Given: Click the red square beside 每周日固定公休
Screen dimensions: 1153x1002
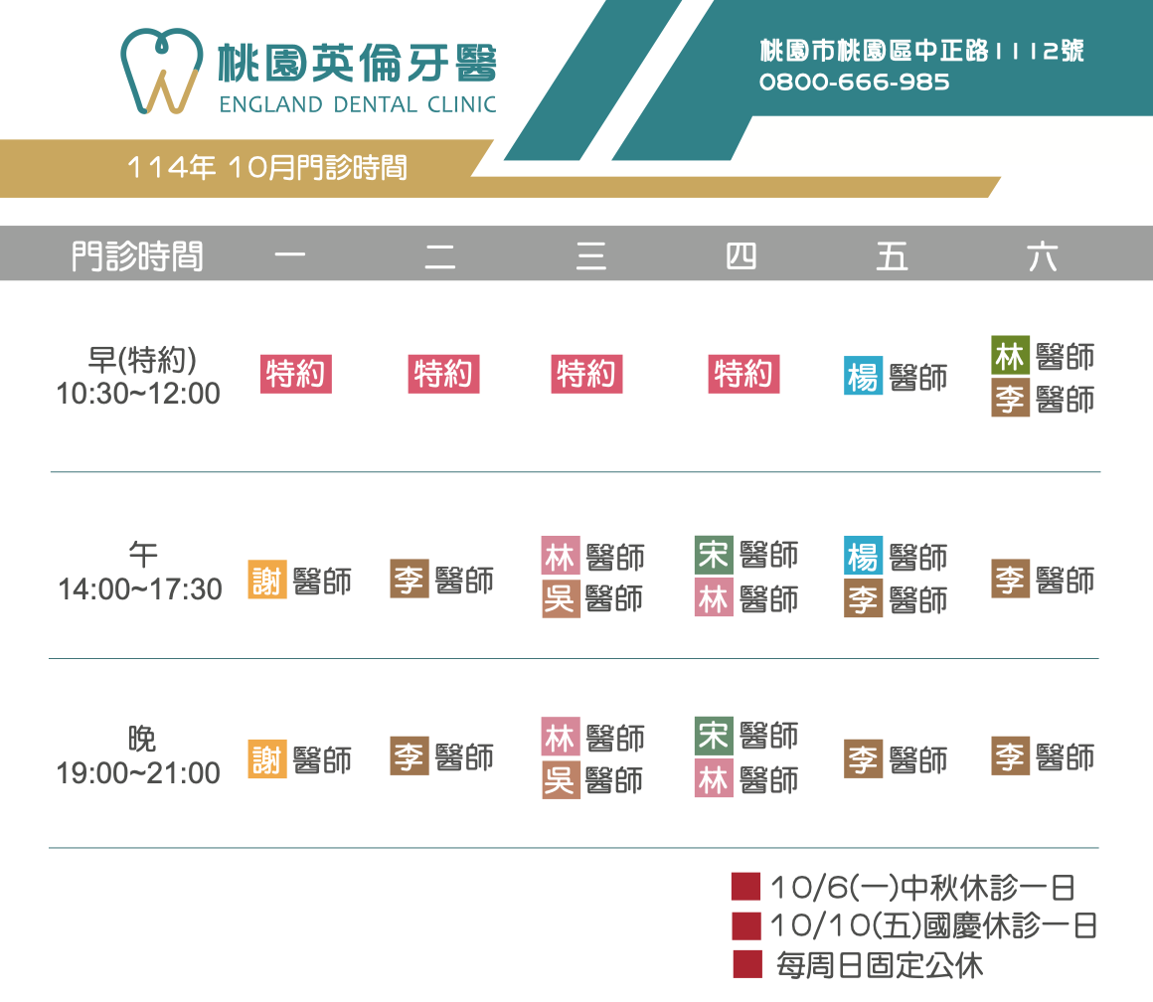Looking at the screenshot, I should 745,964.
